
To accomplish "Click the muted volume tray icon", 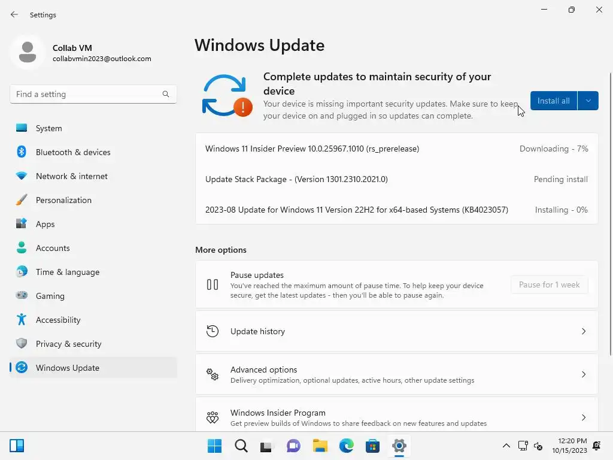I will pyautogui.click(x=538, y=446).
